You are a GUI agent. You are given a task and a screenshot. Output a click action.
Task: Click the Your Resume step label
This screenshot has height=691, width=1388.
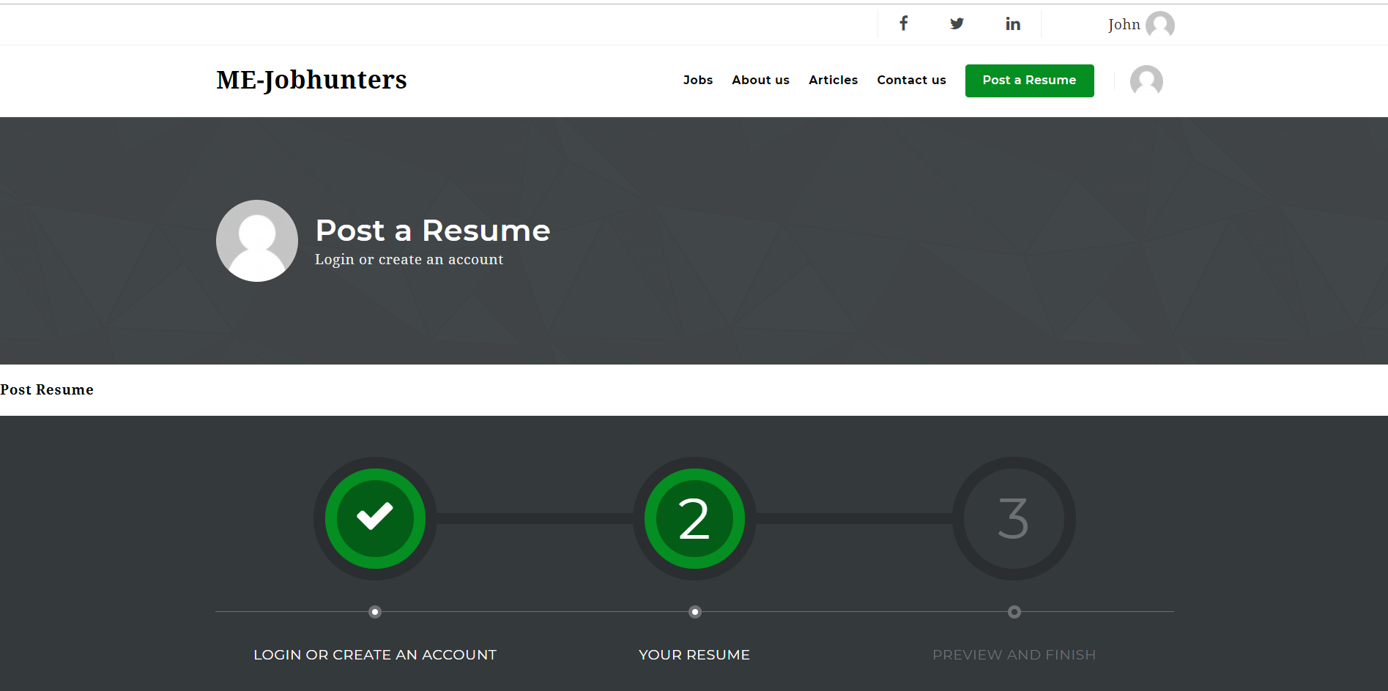(694, 655)
